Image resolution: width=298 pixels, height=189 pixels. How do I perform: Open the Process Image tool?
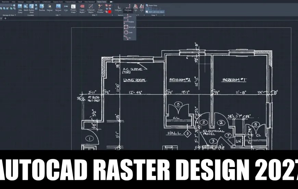coord(73,9)
